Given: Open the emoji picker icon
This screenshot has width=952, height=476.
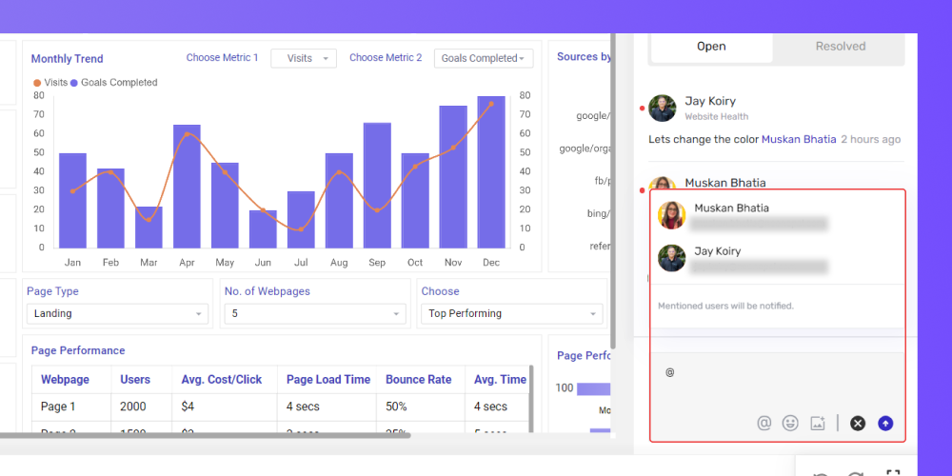Looking at the screenshot, I should [x=790, y=424].
